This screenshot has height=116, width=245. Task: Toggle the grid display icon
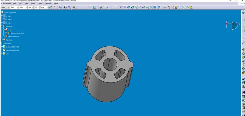pyautogui.click(x=69, y=7)
